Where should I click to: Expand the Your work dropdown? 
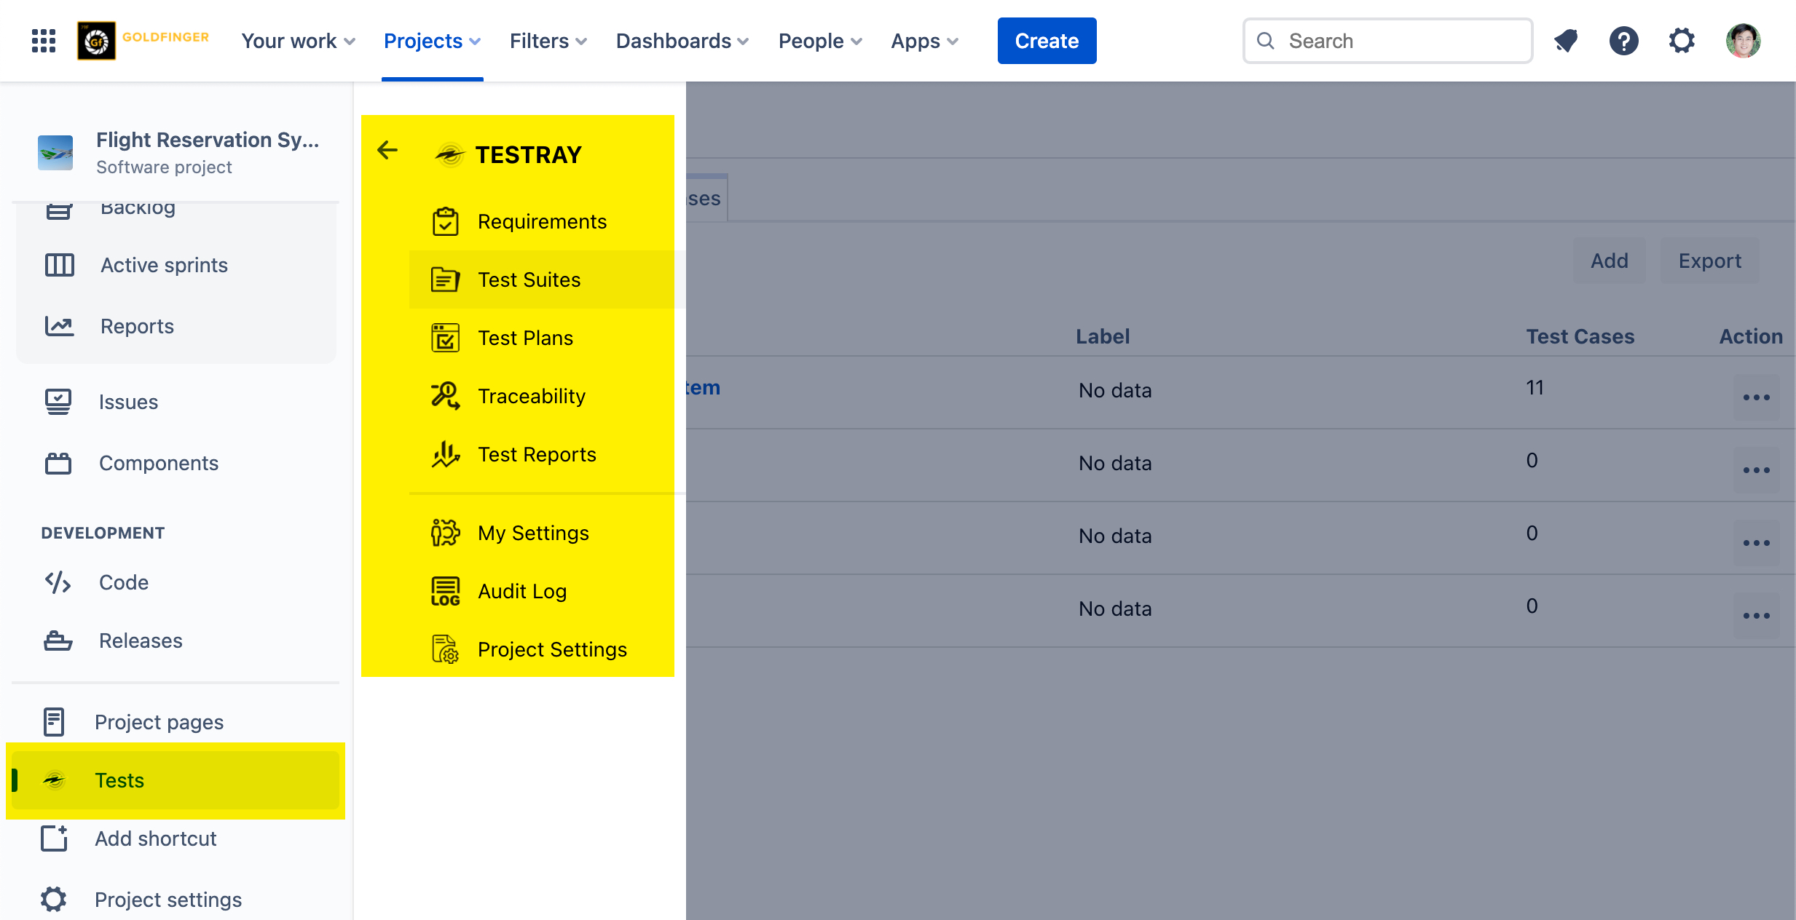(298, 41)
